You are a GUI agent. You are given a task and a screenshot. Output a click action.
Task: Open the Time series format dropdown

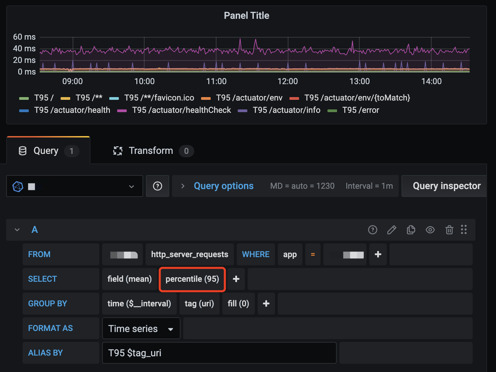[141, 328]
